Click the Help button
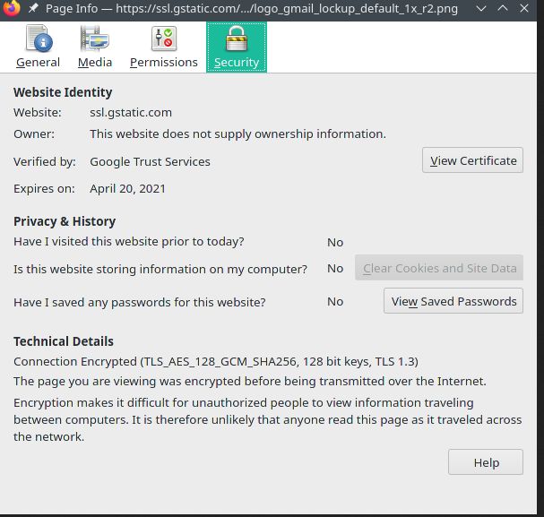 coord(486,462)
